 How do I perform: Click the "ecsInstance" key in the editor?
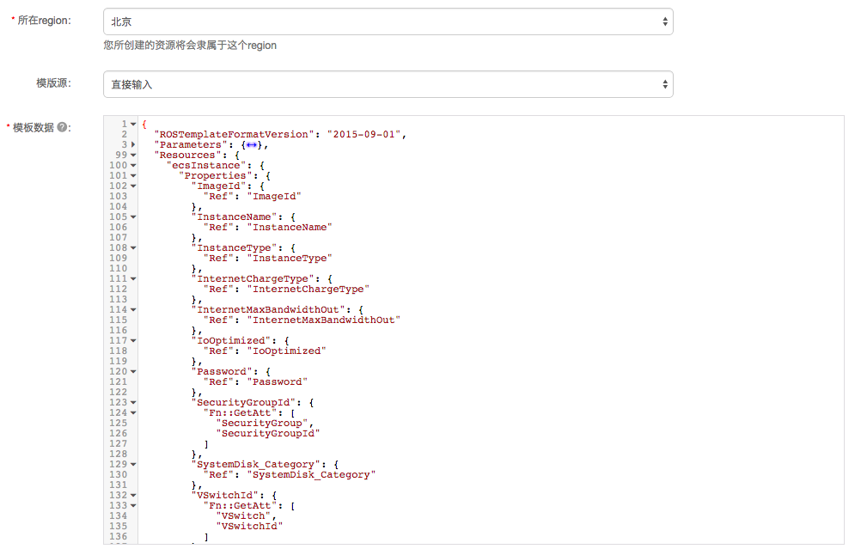click(206, 165)
